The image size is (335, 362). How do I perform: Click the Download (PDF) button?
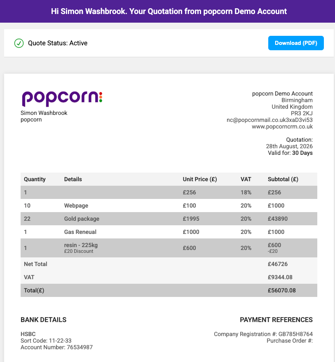pyautogui.click(x=296, y=43)
